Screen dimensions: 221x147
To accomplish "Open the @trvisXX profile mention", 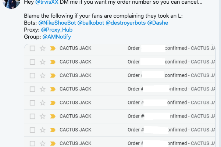I will pyautogui.click(x=47, y=2).
